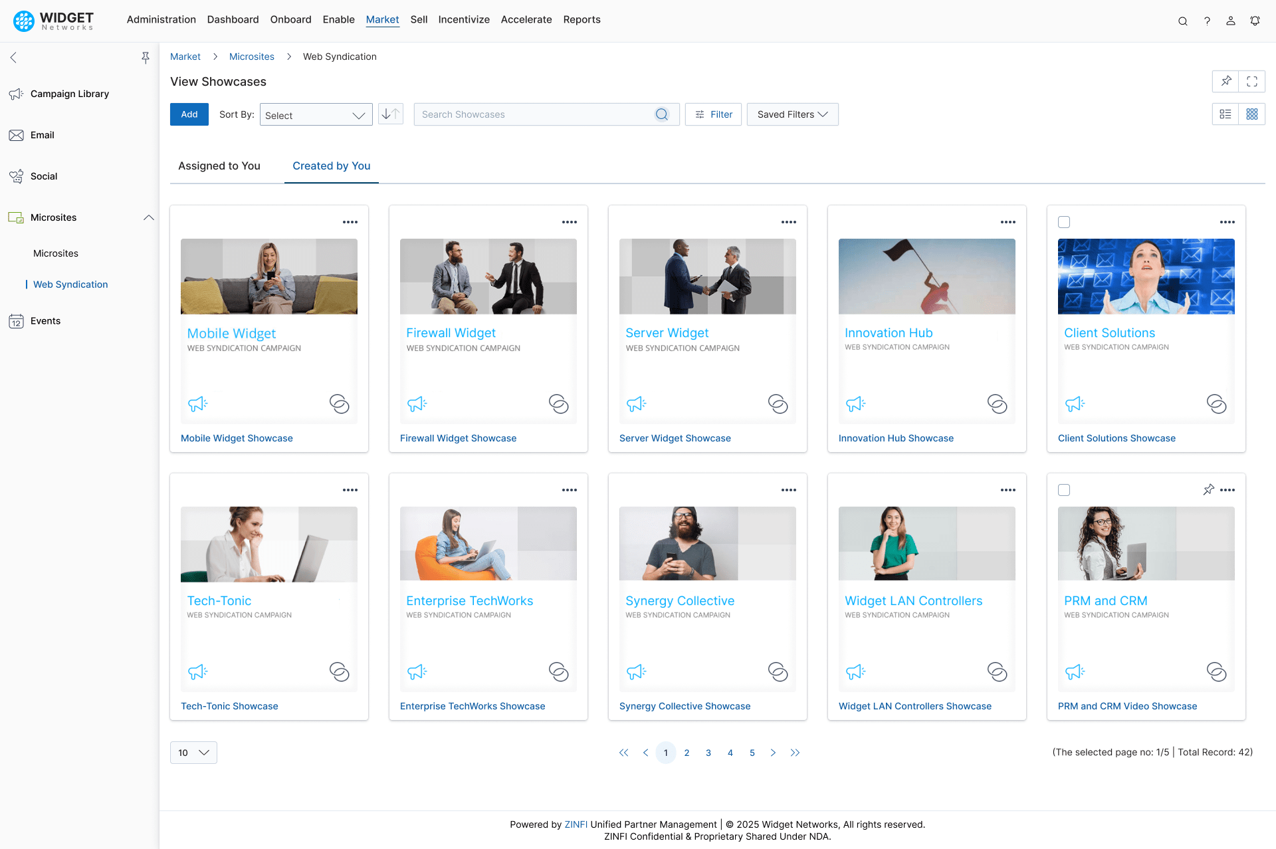The width and height of the screenshot is (1276, 849).
Task: Open the Reports menu item
Action: click(x=582, y=19)
